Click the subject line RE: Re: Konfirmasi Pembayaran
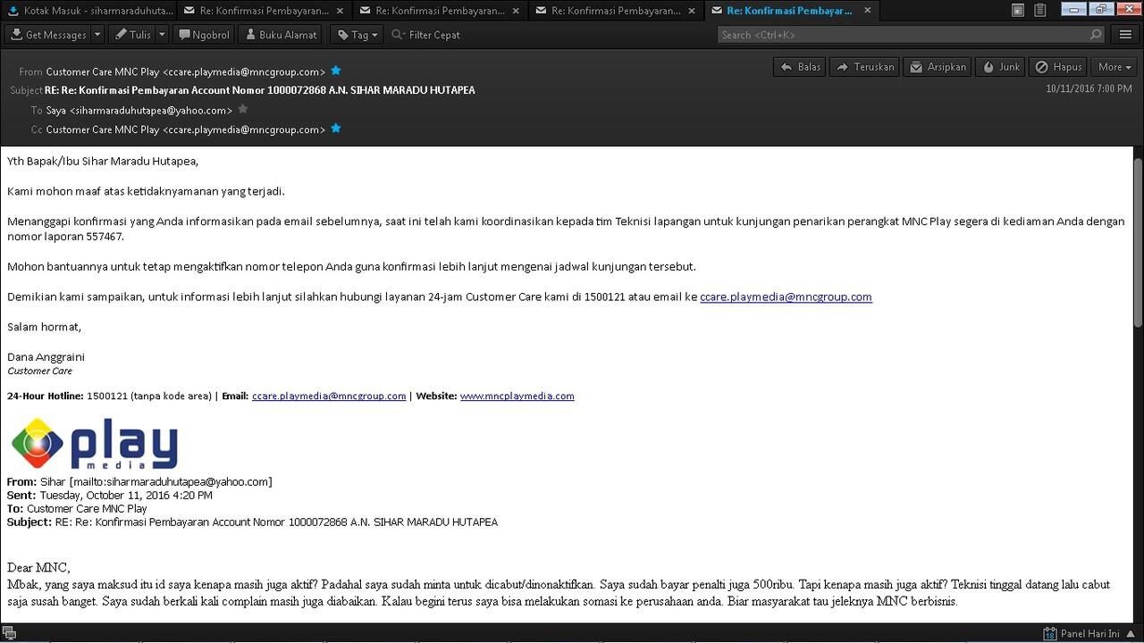1144x643 pixels. 260,90
